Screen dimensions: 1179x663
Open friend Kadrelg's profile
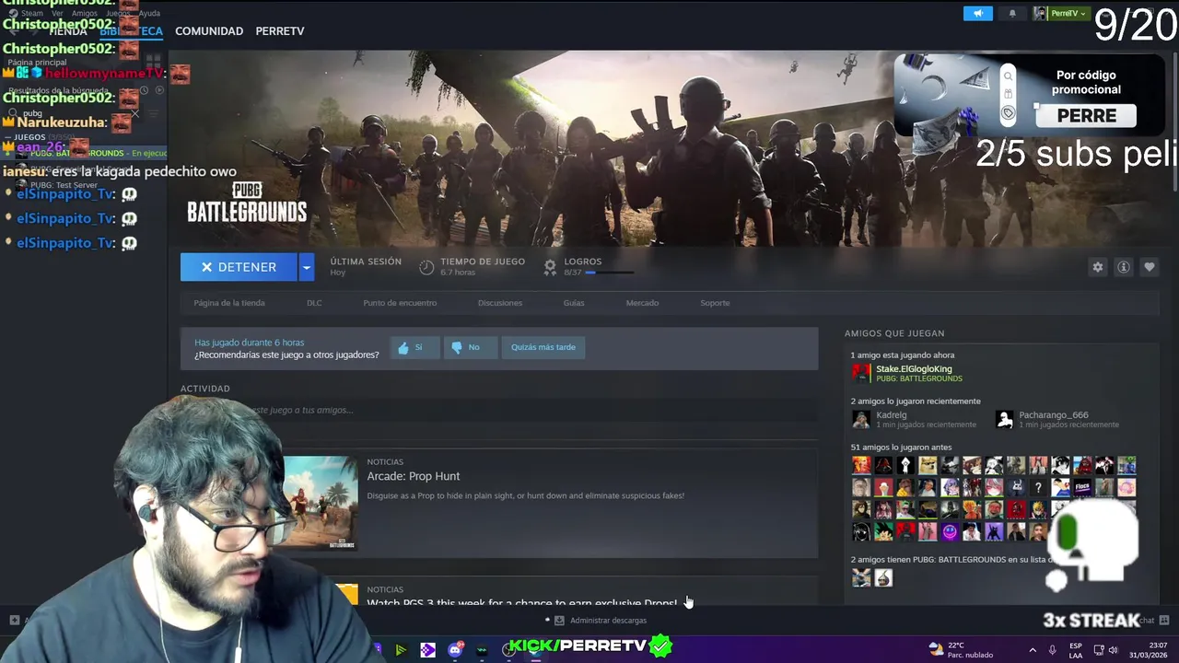click(891, 415)
